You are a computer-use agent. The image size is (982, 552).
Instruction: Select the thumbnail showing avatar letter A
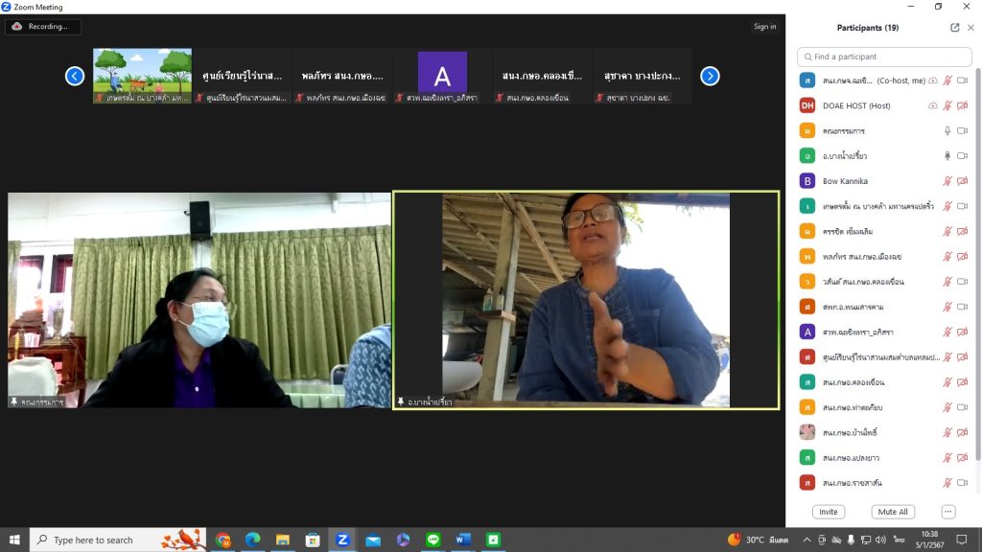442,76
